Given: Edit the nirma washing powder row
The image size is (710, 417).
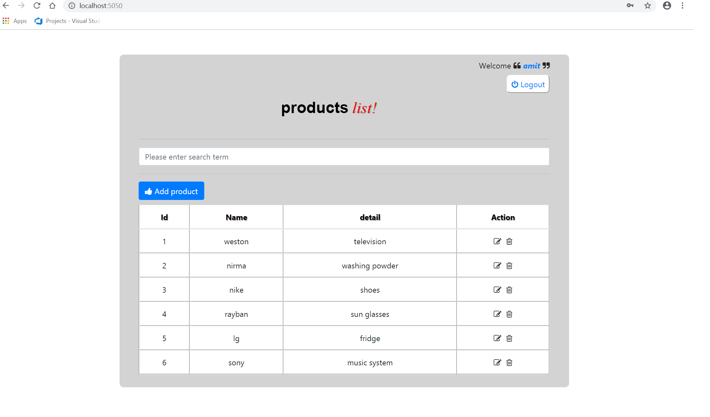Looking at the screenshot, I should coord(497,266).
